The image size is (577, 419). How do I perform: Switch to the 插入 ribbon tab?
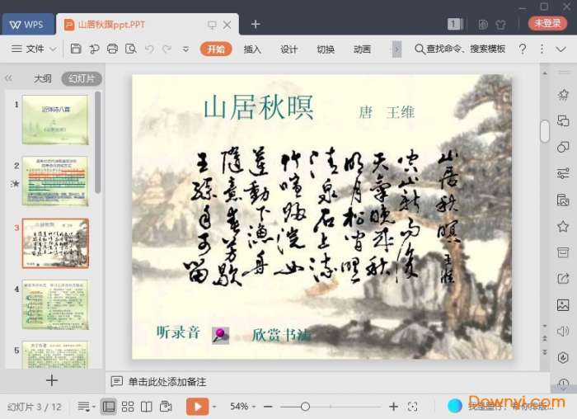[252, 49]
